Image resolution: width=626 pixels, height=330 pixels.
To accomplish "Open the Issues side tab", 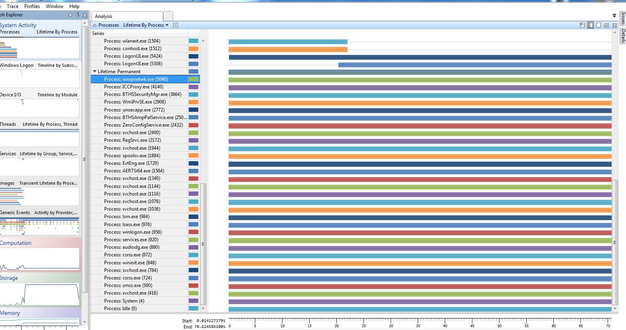I will coord(623,18).
